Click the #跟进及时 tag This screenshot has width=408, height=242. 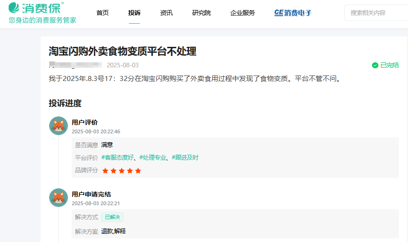pos(185,157)
